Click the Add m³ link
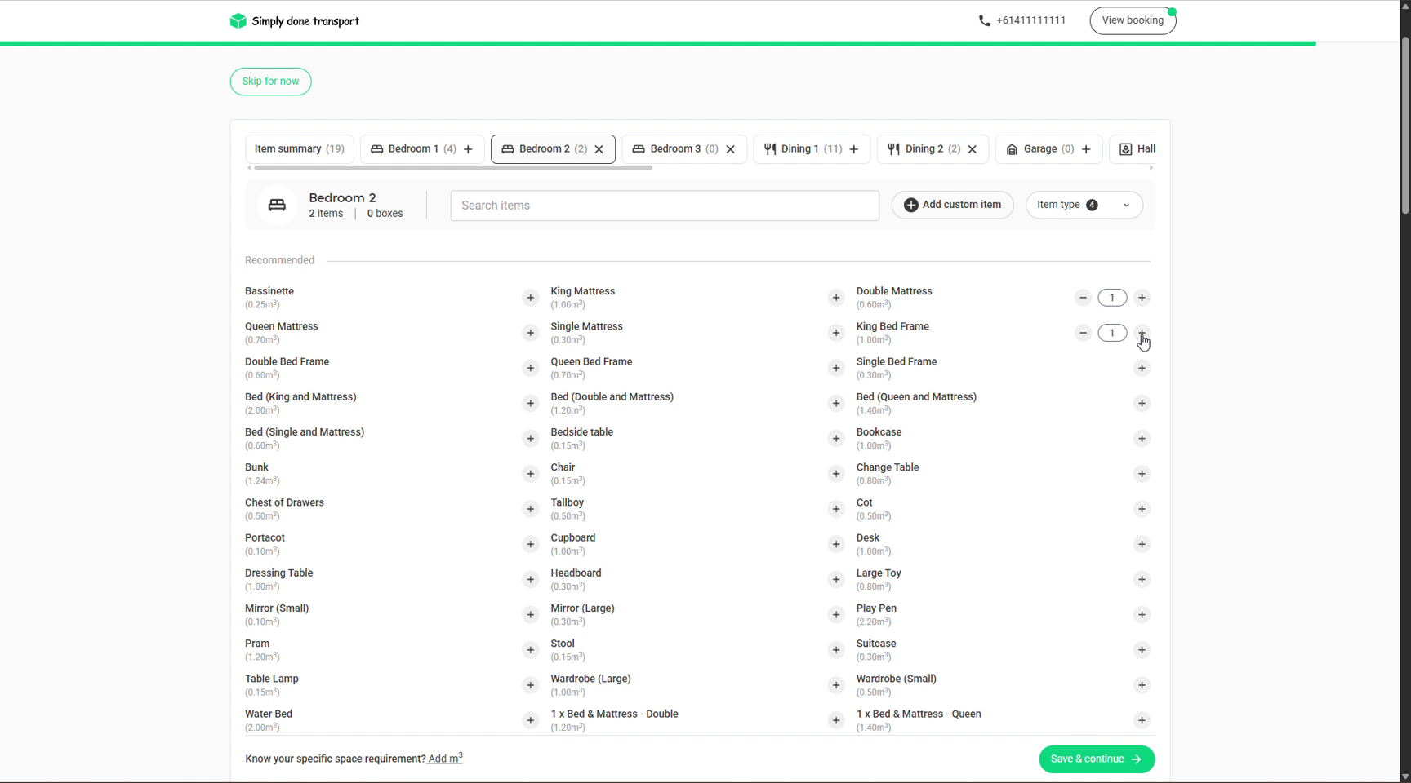 click(445, 759)
